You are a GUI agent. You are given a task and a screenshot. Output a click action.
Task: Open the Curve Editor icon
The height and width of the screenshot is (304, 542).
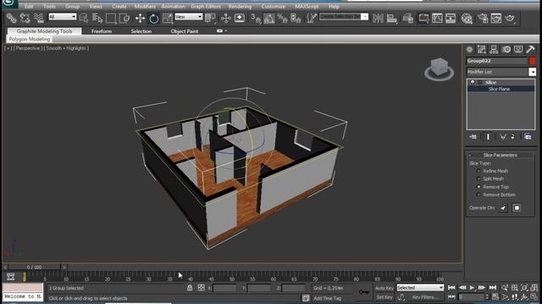pyautogui.click(x=437, y=18)
